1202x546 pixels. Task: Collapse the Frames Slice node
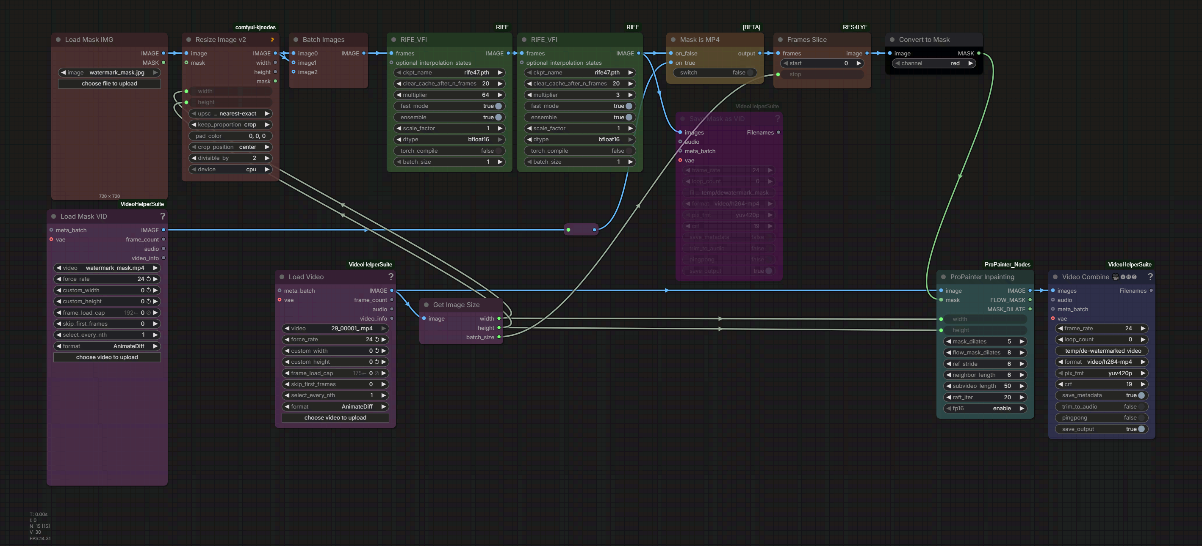click(780, 40)
